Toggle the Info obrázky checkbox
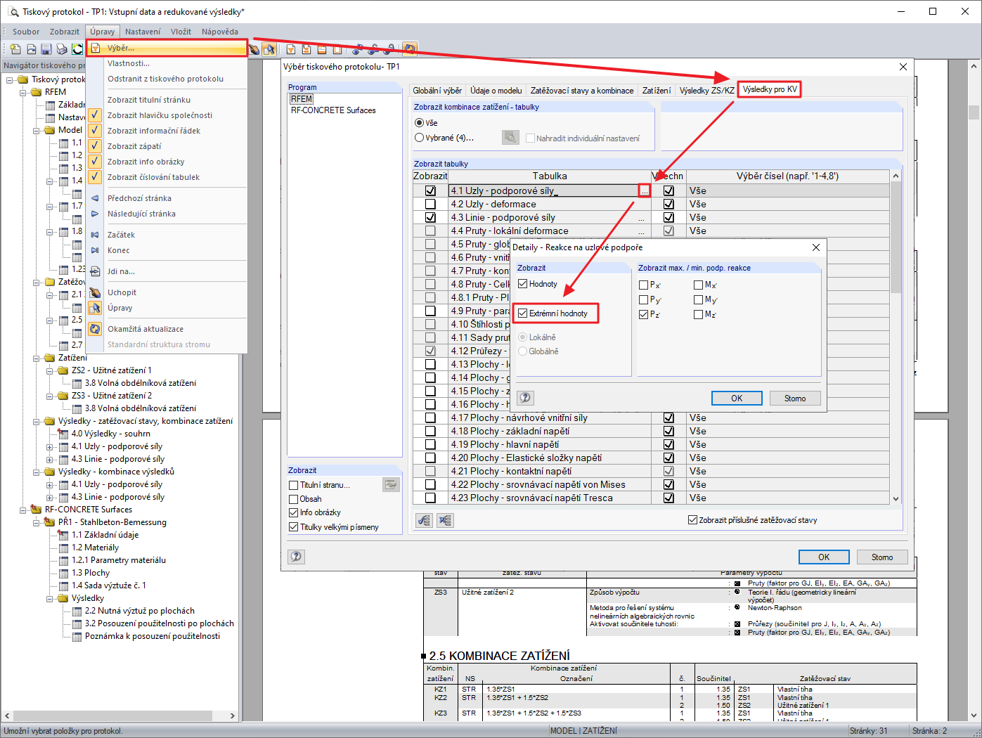 [x=294, y=512]
